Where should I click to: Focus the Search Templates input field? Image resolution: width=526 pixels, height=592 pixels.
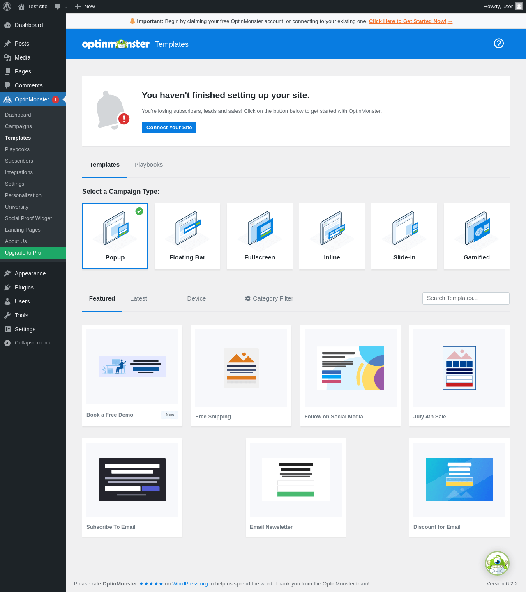(466, 298)
